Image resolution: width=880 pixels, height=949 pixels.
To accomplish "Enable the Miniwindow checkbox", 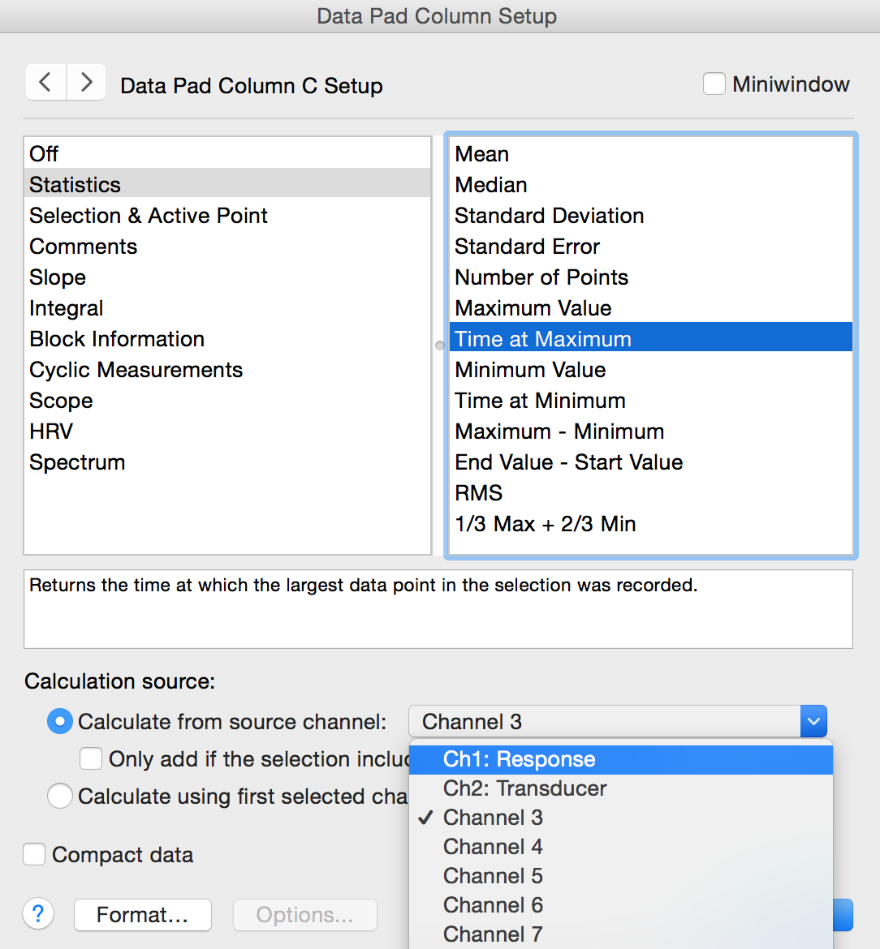I will pos(714,84).
